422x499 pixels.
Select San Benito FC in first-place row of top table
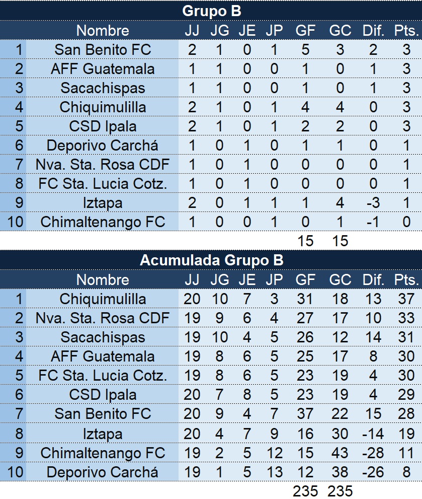(103, 49)
